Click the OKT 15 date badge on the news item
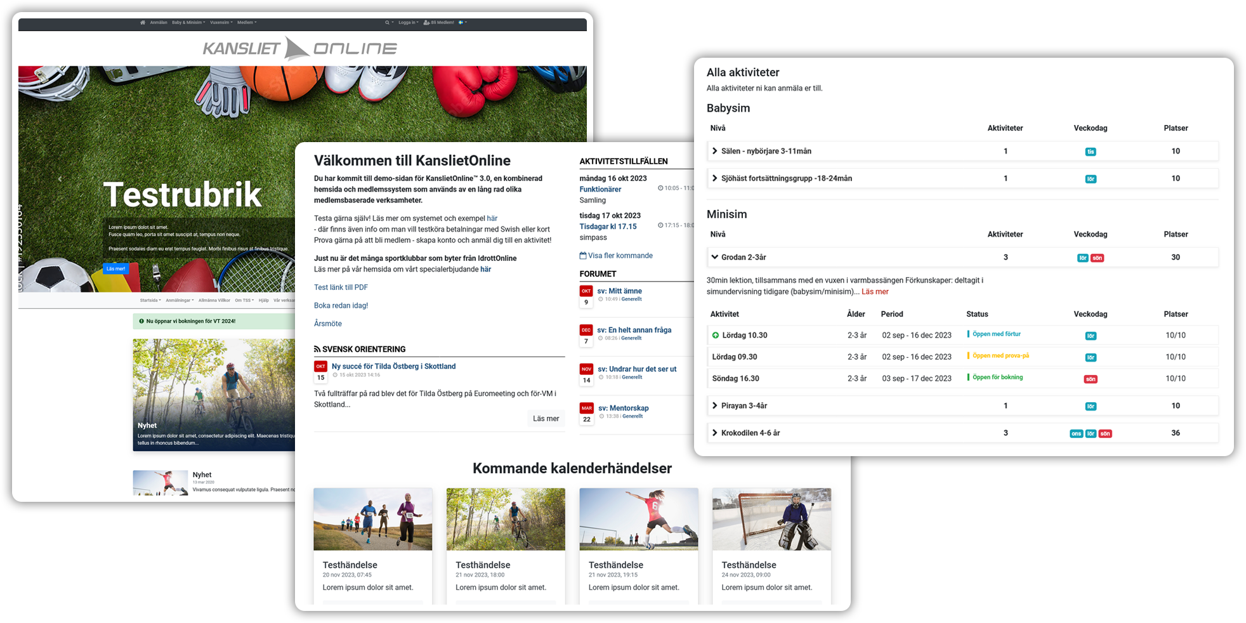The height and width of the screenshot is (623, 1246). pyautogui.click(x=320, y=372)
